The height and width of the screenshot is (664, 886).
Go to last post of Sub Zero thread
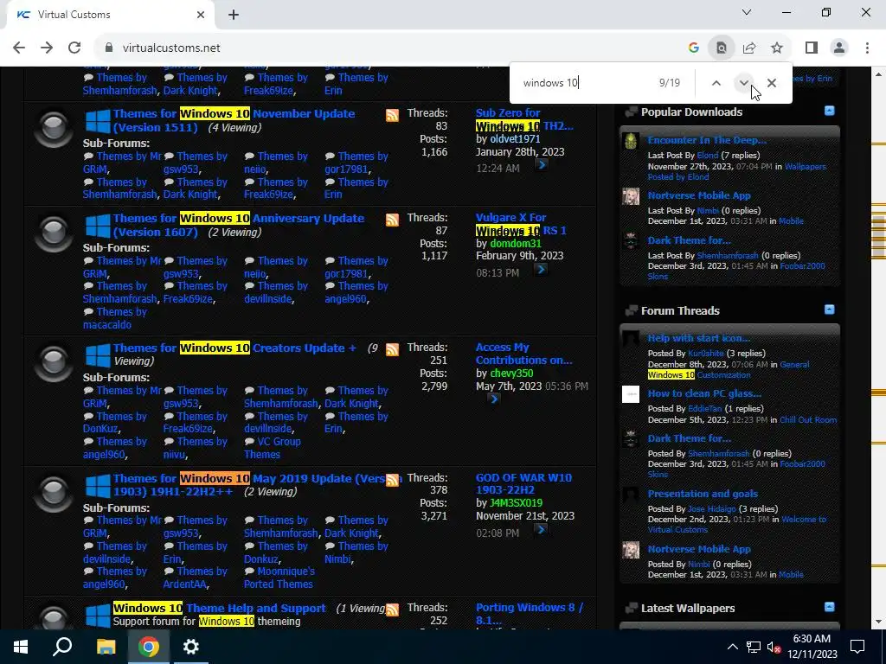coord(542,165)
